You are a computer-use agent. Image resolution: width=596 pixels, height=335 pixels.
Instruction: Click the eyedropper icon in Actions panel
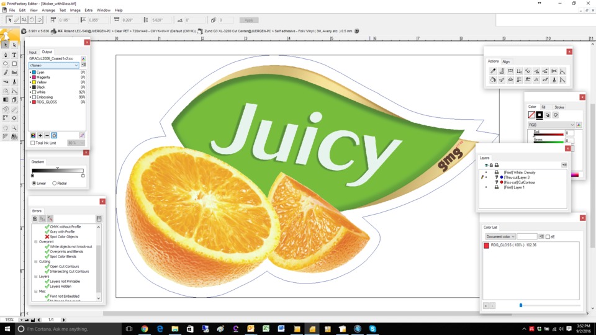(x=492, y=71)
